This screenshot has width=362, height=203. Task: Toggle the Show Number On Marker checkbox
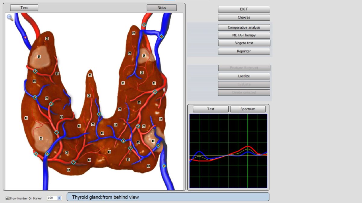click(x=7, y=198)
